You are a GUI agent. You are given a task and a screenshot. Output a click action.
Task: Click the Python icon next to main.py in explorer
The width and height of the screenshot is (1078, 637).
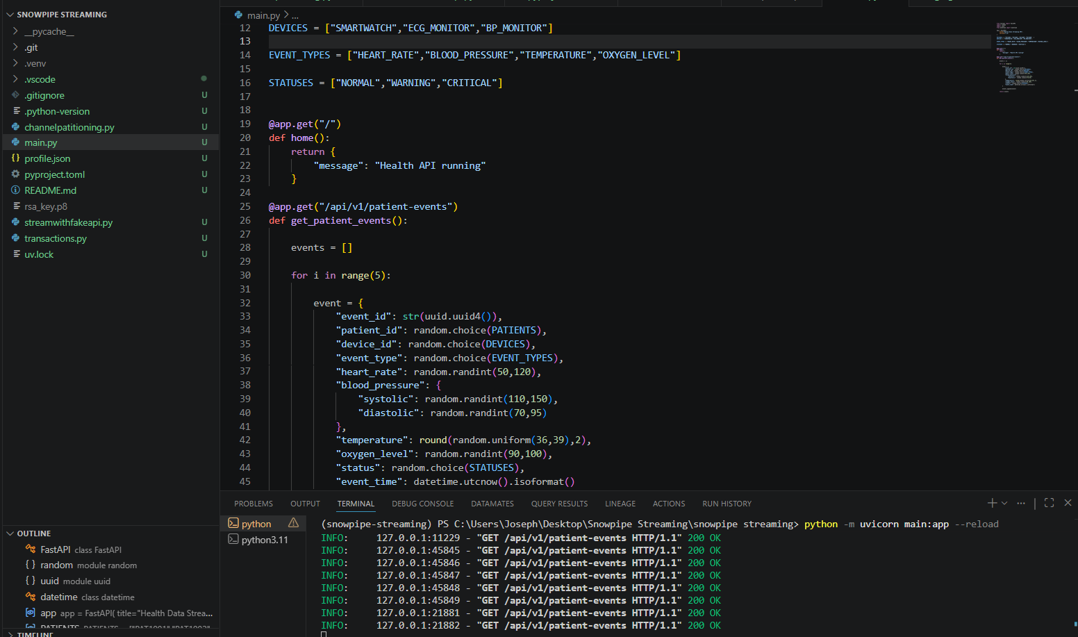tap(15, 142)
